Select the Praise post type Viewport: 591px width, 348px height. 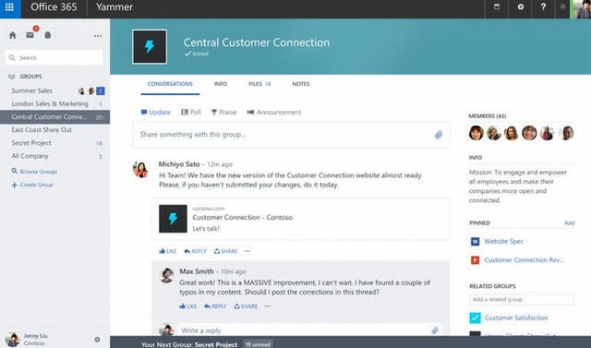223,113
